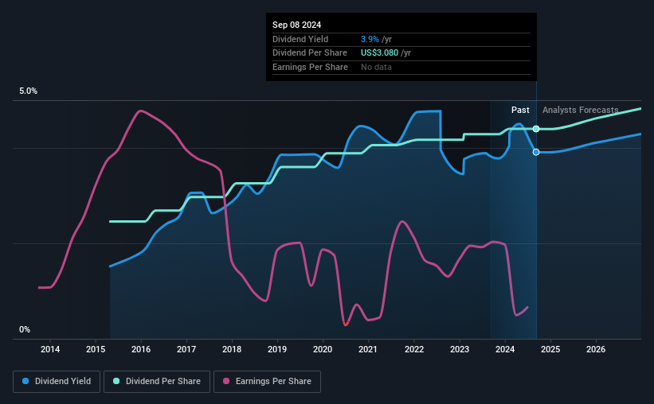This screenshot has width=654, height=404.
Task: Click the 2023 x-axis label
Action: pyautogui.click(x=460, y=349)
